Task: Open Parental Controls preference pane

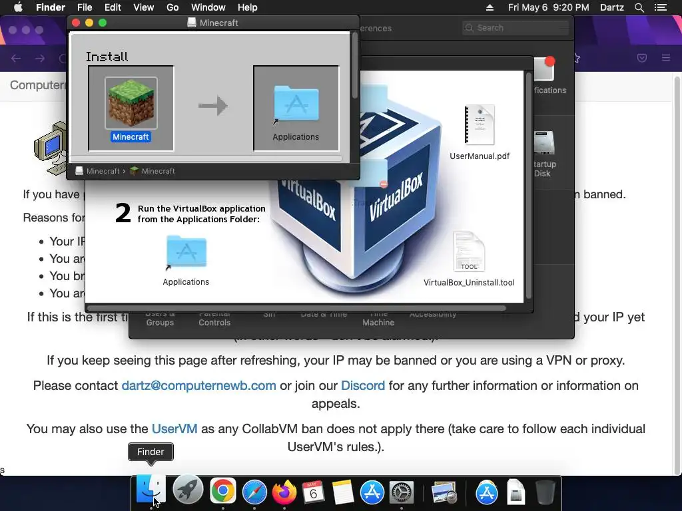Action: click(214, 318)
